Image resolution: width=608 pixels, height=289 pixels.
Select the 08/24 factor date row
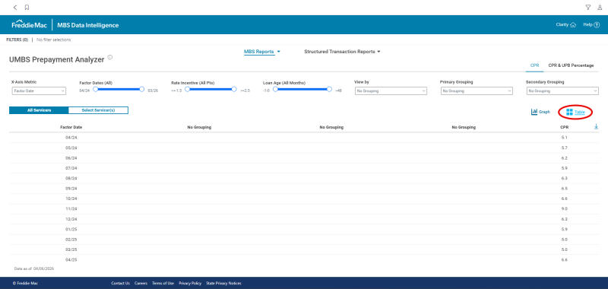pos(304,179)
